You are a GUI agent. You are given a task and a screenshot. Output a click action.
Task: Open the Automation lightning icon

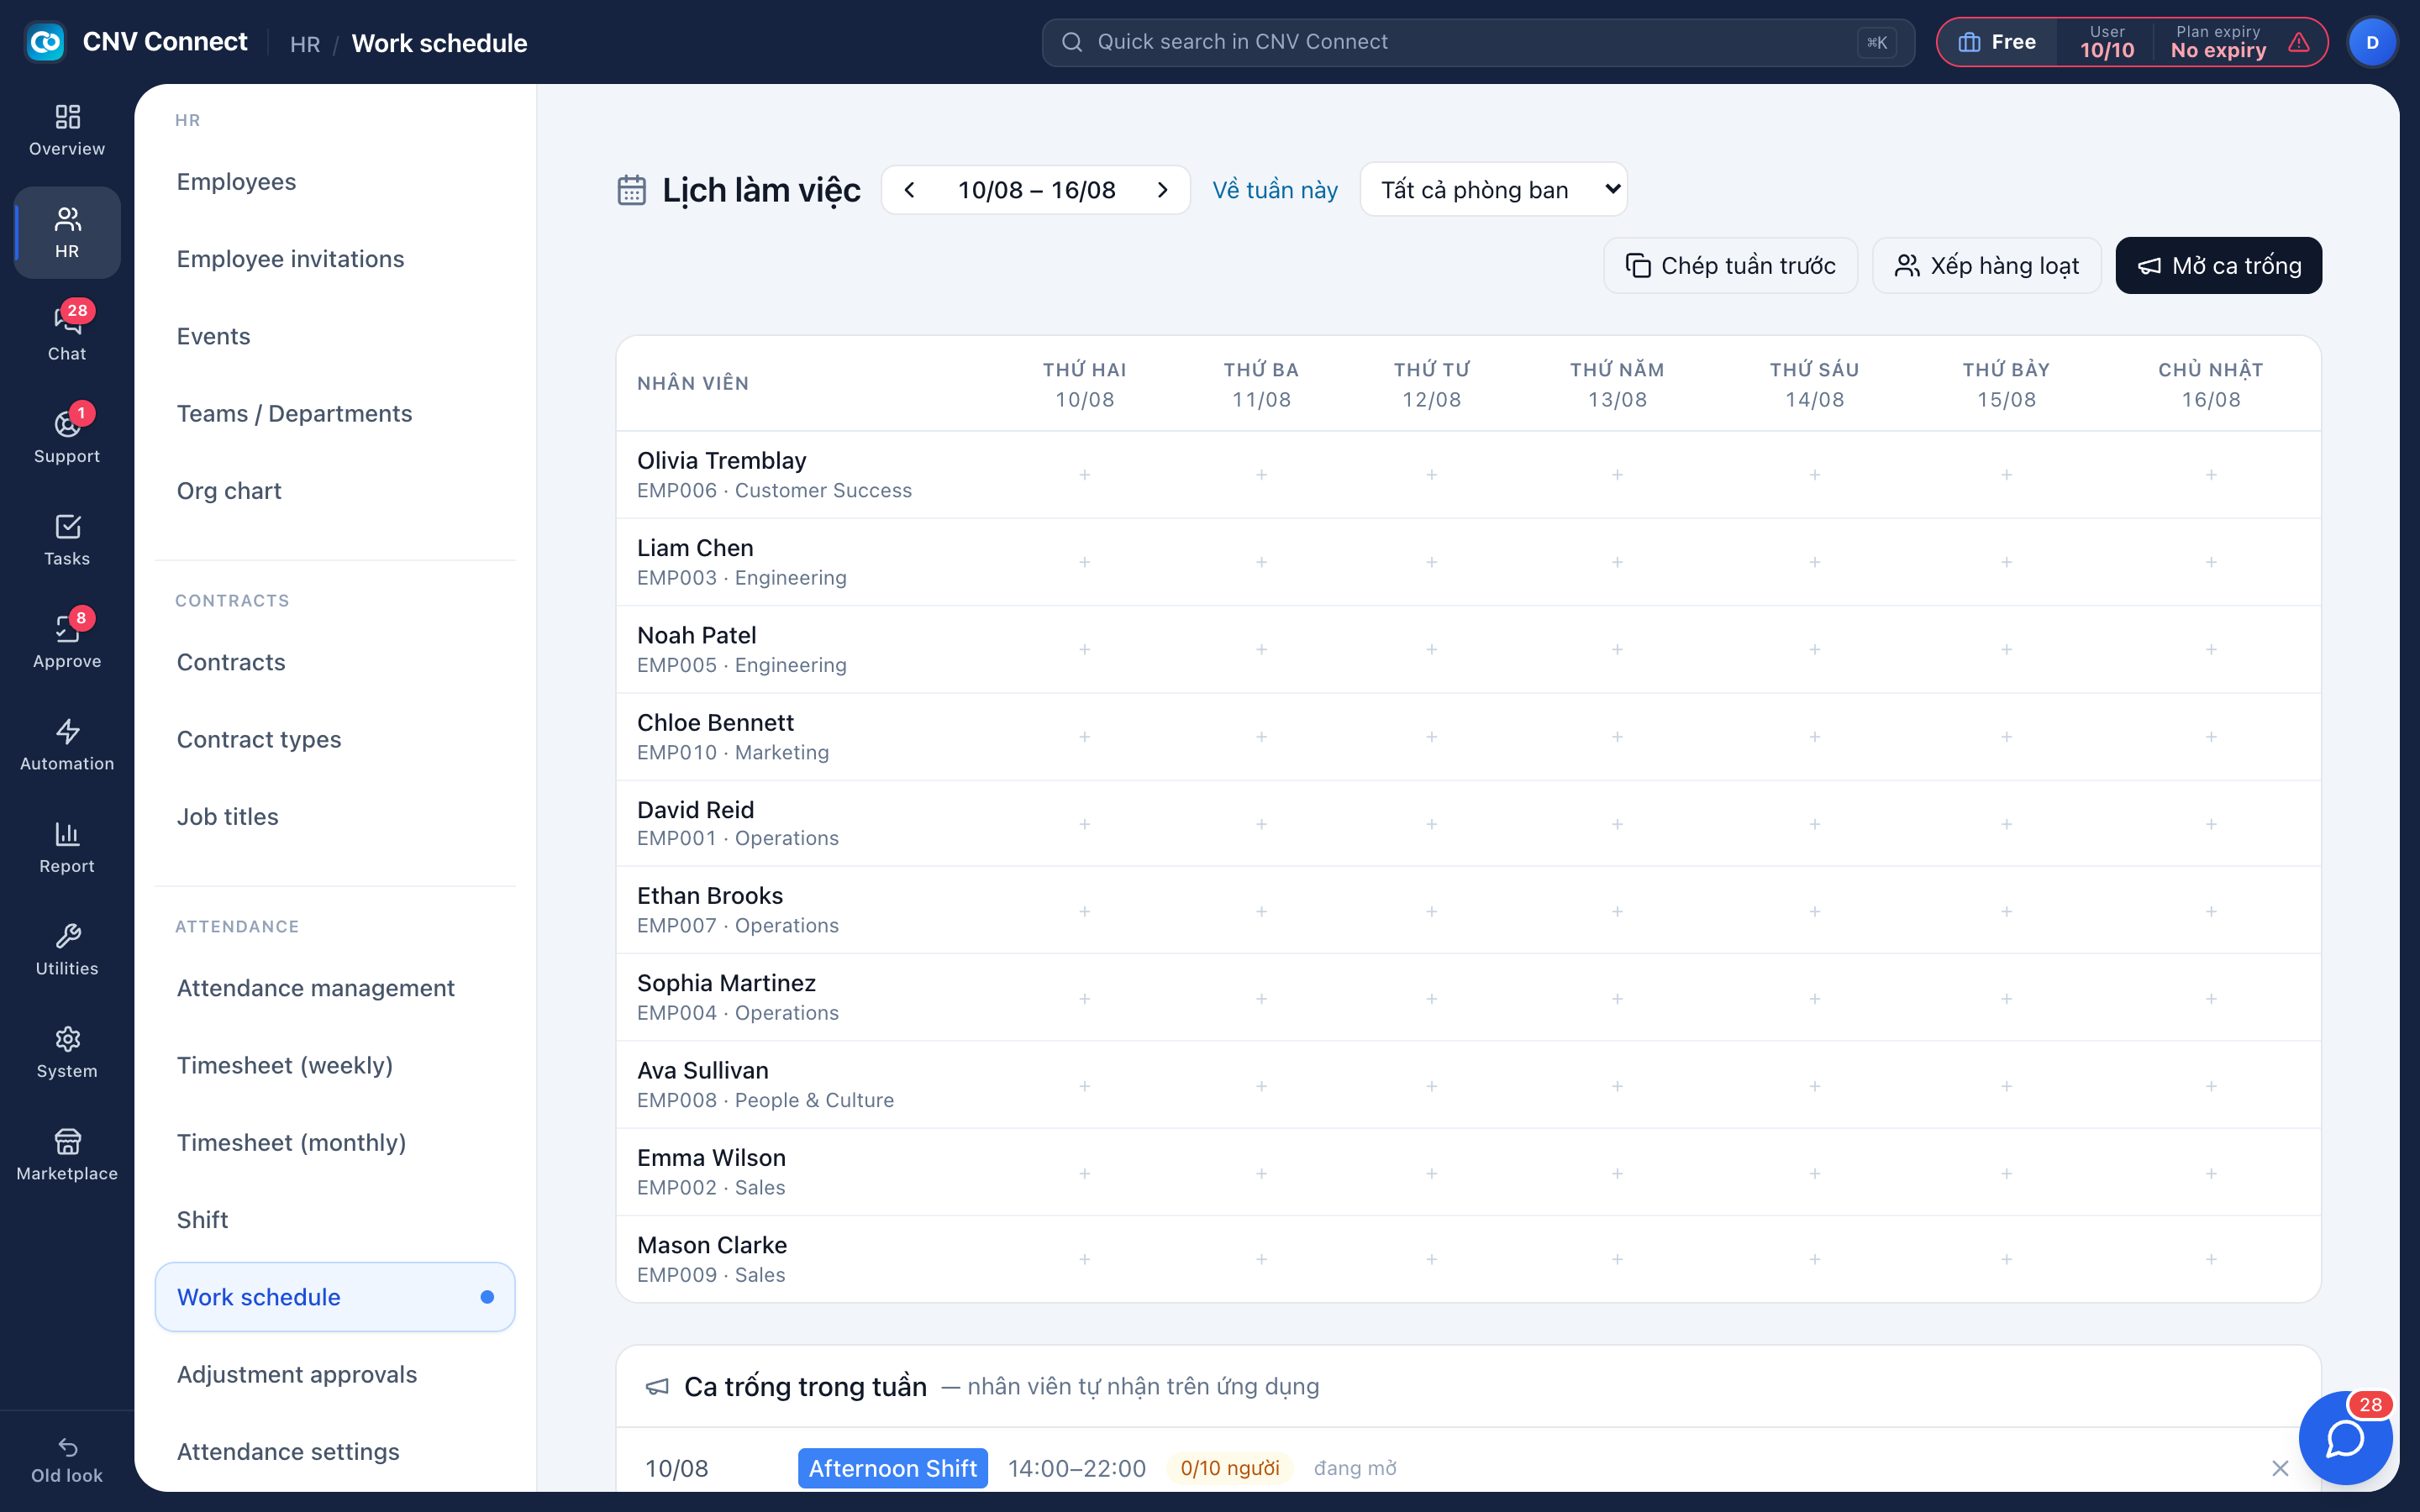tap(67, 745)
